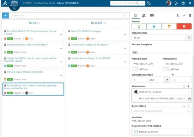
Task: Open the user profile avatar
Action: click(x=169, y=3)
